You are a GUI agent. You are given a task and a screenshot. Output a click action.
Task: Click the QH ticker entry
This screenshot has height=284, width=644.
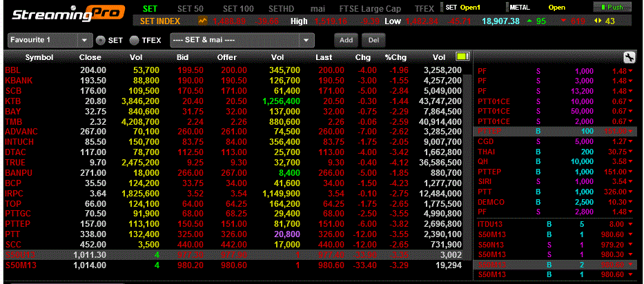(x=556, y=162)
